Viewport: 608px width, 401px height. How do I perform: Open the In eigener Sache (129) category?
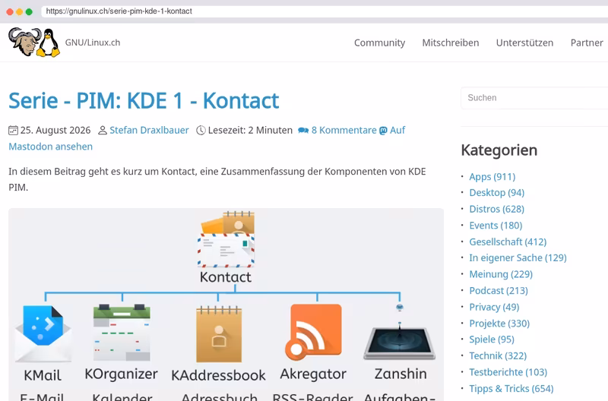tap(518, 257)
